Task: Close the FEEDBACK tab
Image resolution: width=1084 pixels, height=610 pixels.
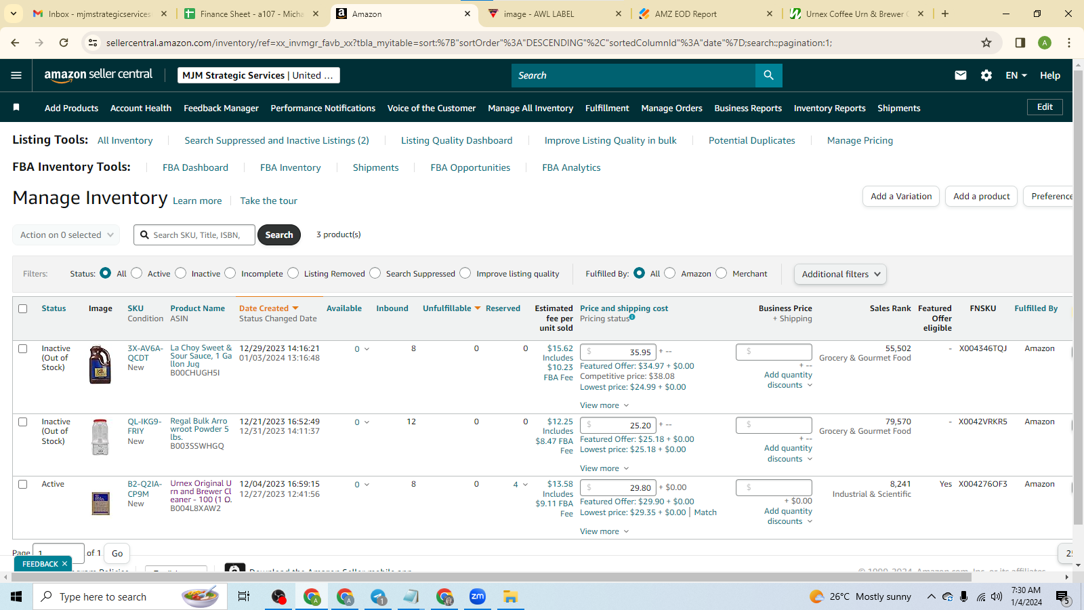Action: [64, 564]
